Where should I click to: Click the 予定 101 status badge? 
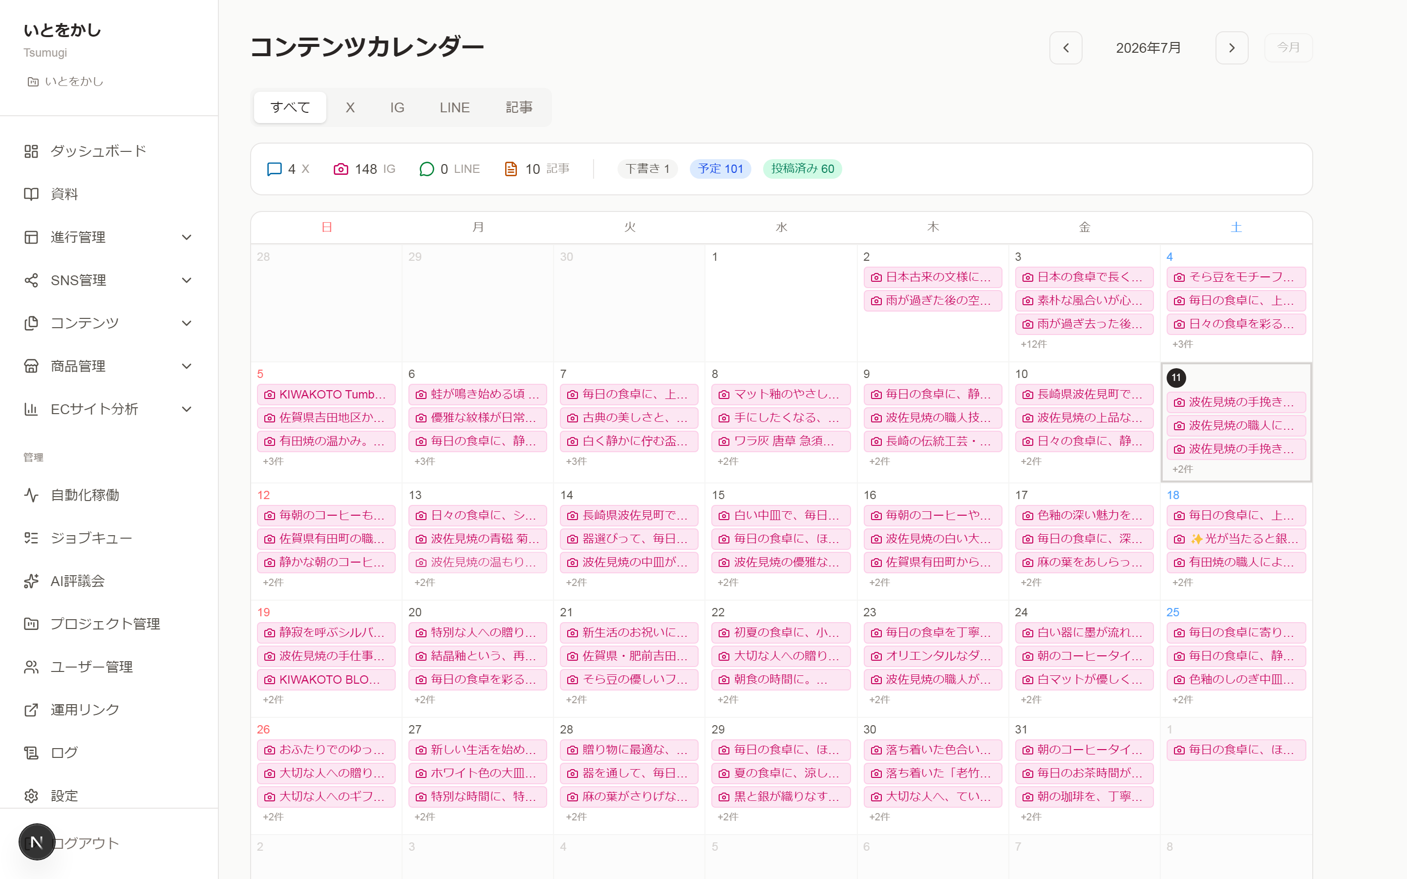(721, 169)
